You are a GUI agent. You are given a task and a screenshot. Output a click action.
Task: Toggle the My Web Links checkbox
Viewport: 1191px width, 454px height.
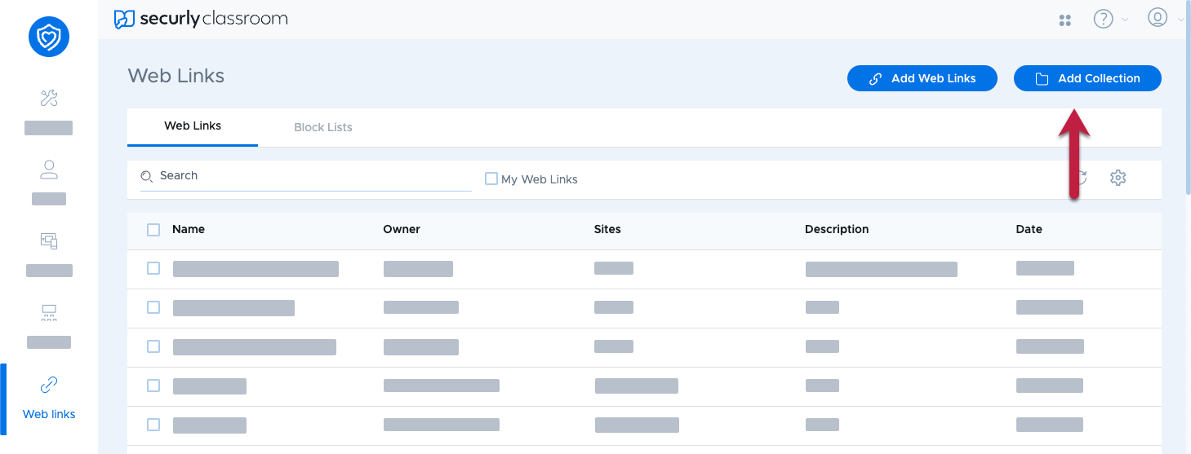click(x=491, y=179)
